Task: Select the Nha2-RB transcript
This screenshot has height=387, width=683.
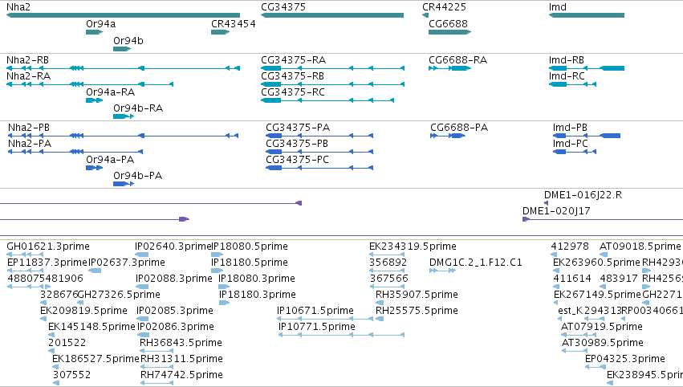Action: [x=123, y=68]
